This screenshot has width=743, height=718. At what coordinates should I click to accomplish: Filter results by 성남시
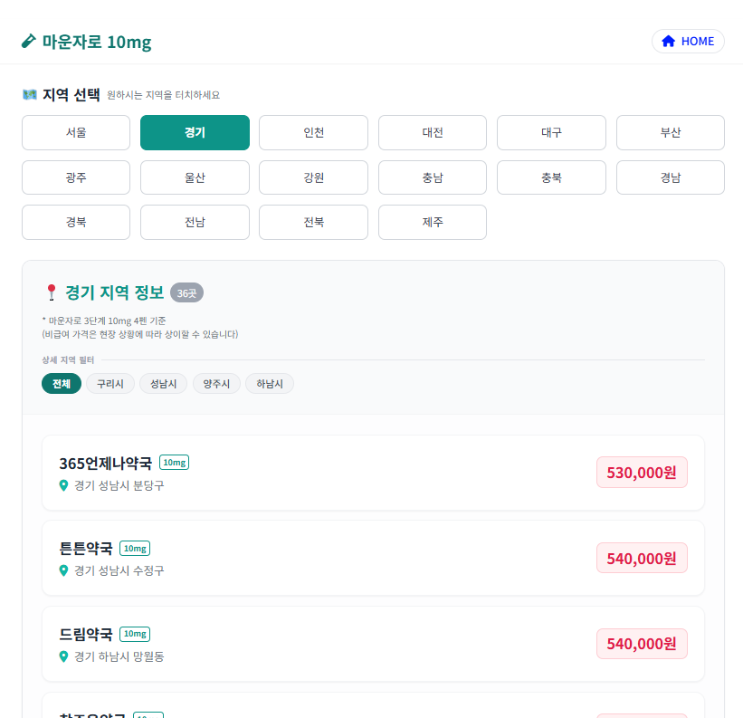pos(164,384)
